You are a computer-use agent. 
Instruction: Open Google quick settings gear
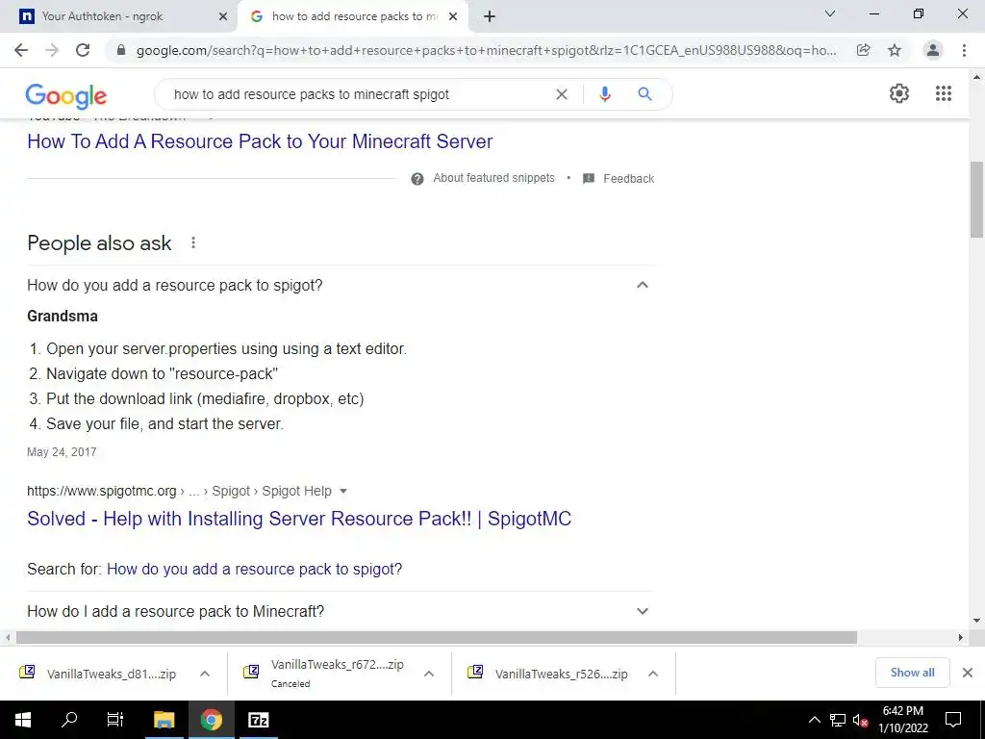[899, 93]
